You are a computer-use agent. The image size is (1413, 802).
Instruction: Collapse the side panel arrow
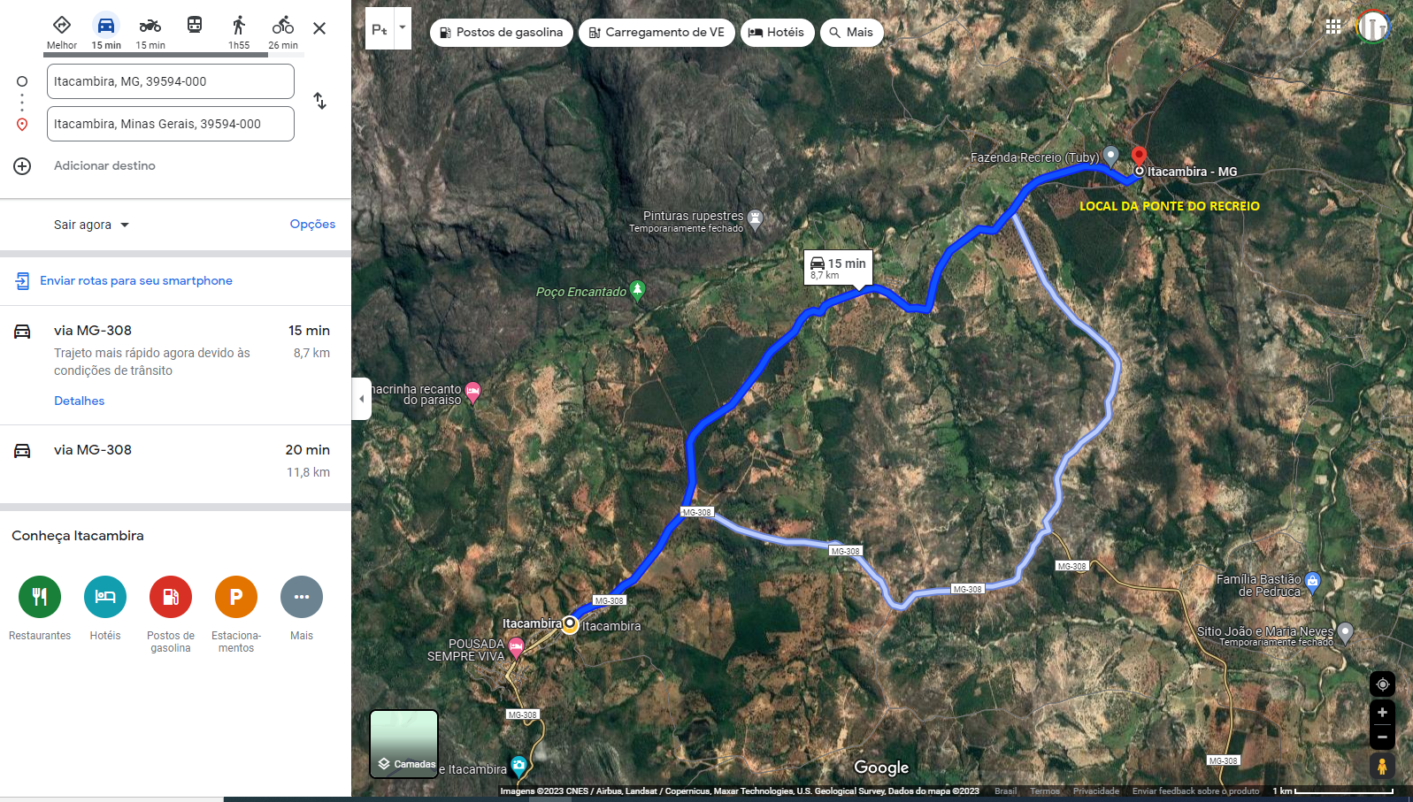coord(361,399)
